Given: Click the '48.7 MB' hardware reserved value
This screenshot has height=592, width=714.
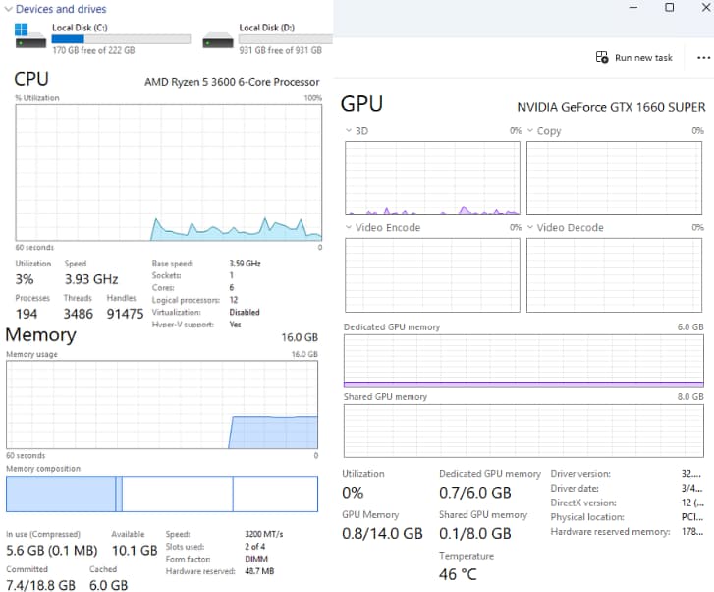Looking at the screenshot, I should point(259,571).
